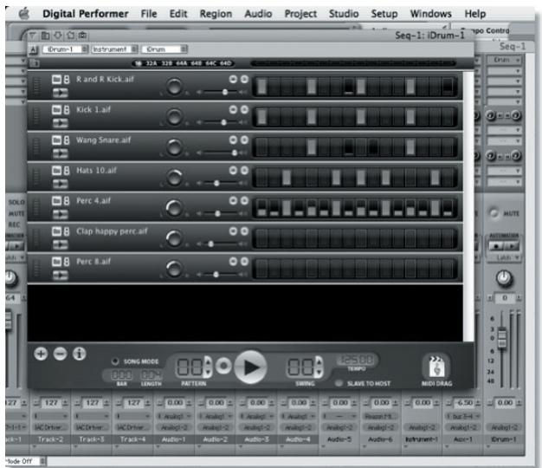Screen dimensions: 542x468
Task: Increment the Pattern number stepper
Action: [208, 361]
